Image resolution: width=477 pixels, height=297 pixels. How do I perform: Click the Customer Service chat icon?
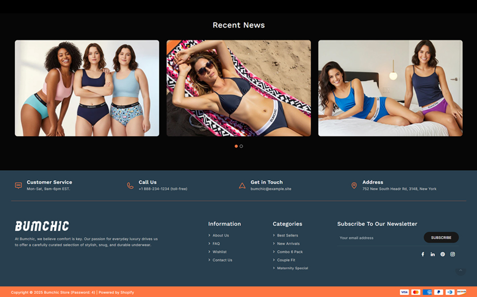[18, 186]
